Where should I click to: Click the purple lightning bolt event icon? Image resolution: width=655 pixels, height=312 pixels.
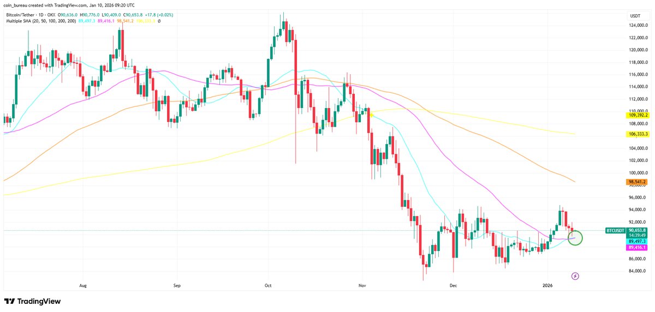575,276
